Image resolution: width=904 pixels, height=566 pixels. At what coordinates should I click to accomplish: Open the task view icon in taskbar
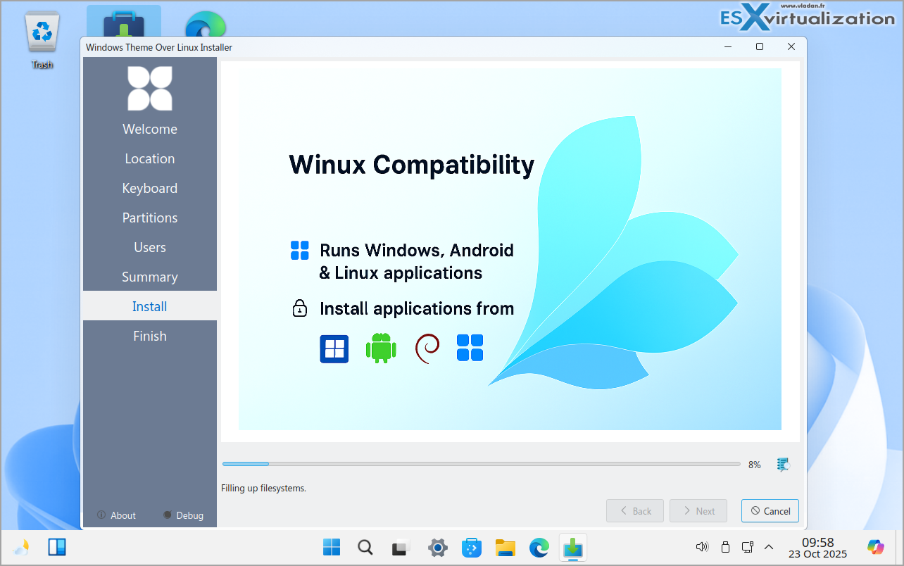(x=401, y=547)
